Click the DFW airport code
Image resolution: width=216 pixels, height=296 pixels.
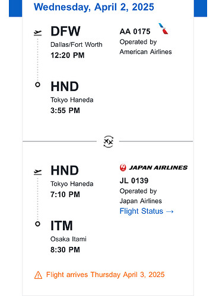65,31
